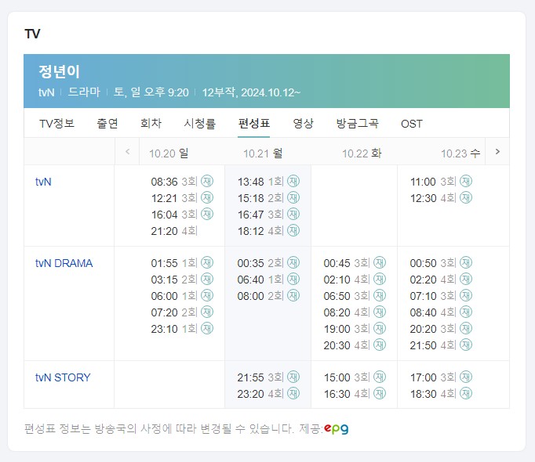Click the rerun icon beside 00:35 2회
Screen dimensions: 535x462
pos(293,262)
